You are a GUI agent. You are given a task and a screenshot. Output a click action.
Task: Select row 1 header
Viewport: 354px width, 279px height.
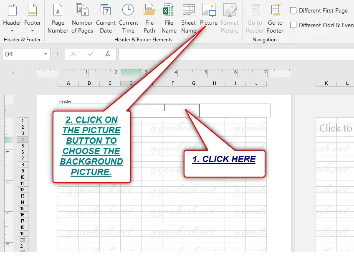pos(23,121)
